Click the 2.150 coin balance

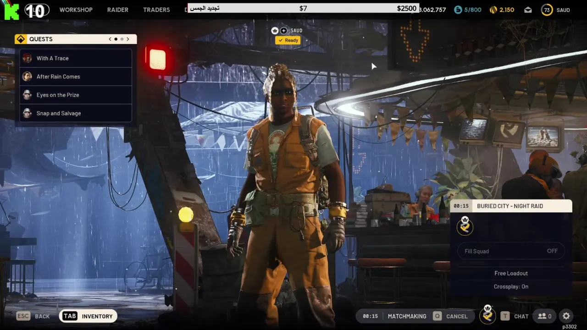(x=507, y=10)
